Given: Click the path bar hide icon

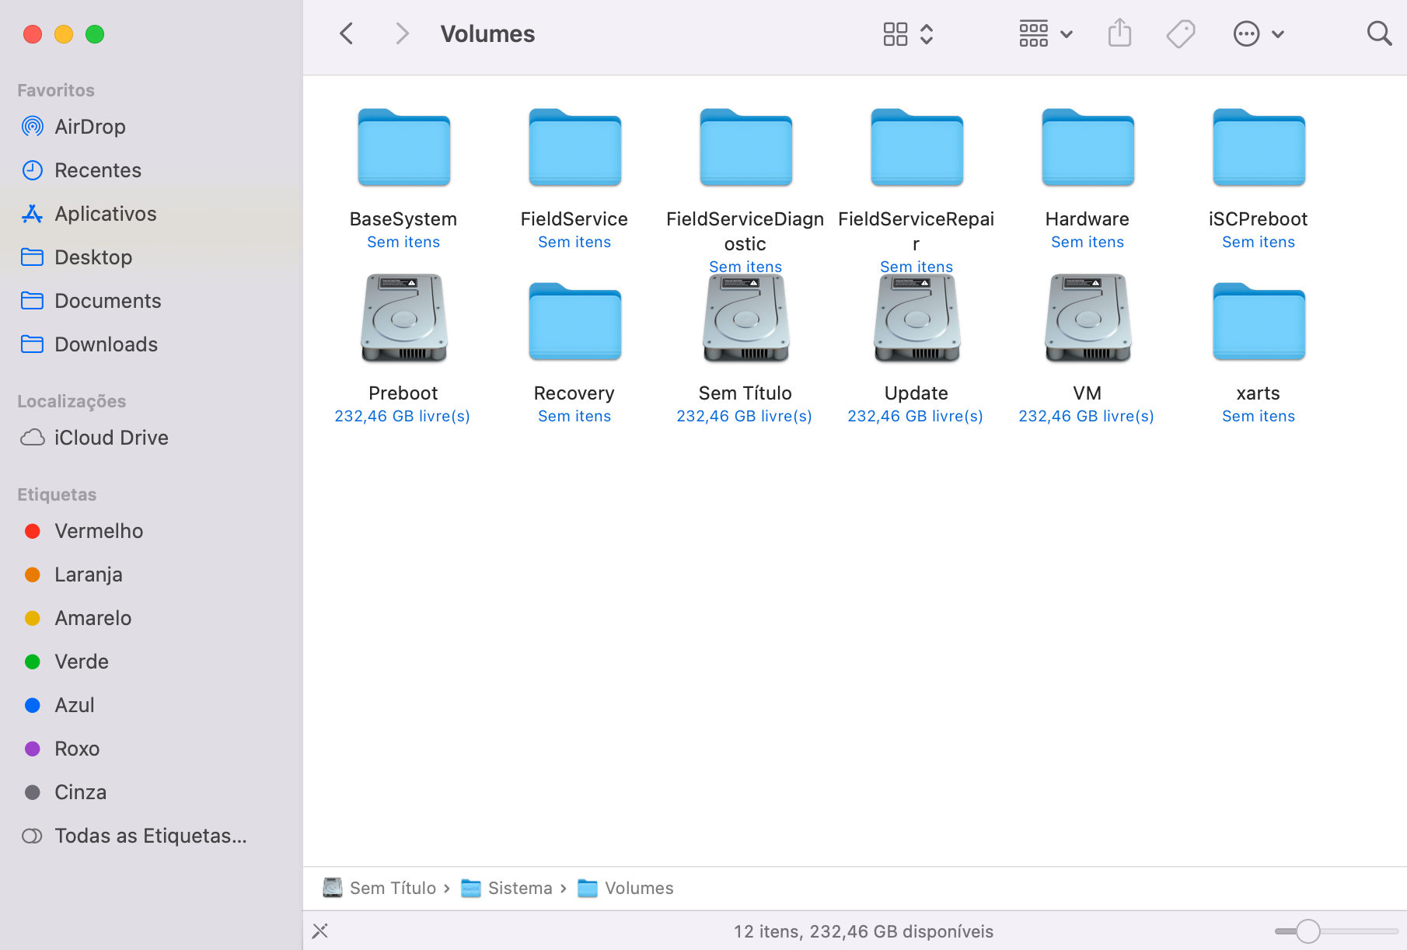Looking at the screenshot, I should pos(320,931).
